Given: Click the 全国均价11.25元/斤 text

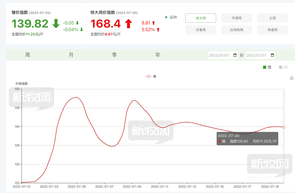Looking at the screenshot, I should pos(28,34).
